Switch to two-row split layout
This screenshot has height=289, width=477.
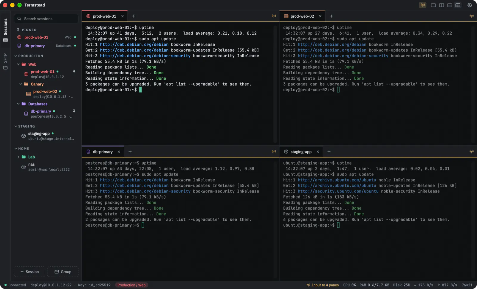click(x=450, y=5)
